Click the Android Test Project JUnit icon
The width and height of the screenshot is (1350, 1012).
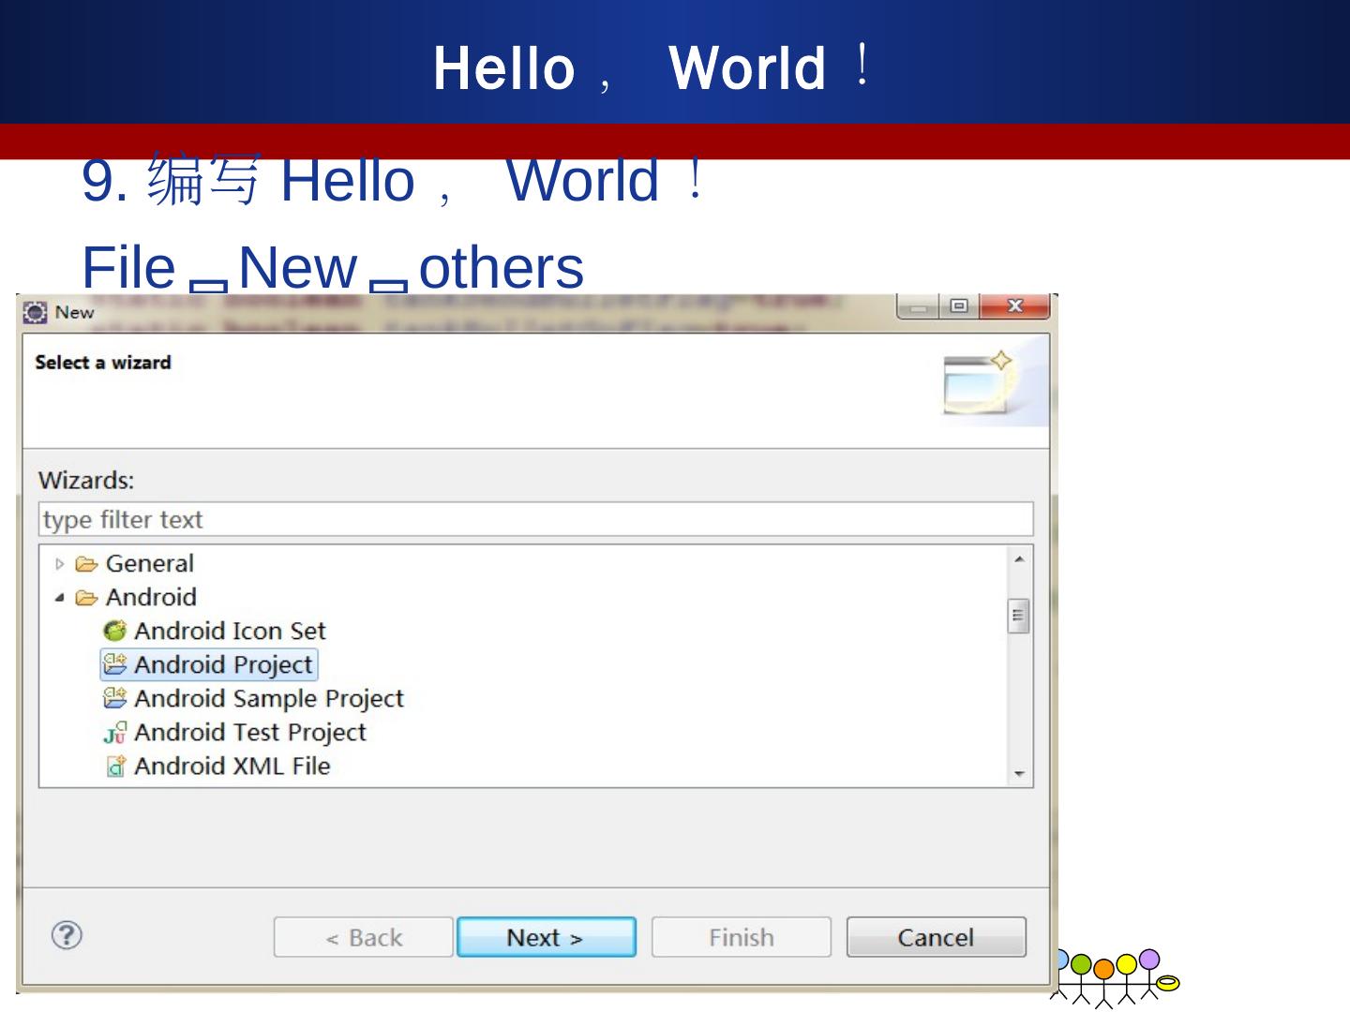(x=114, y=733)
